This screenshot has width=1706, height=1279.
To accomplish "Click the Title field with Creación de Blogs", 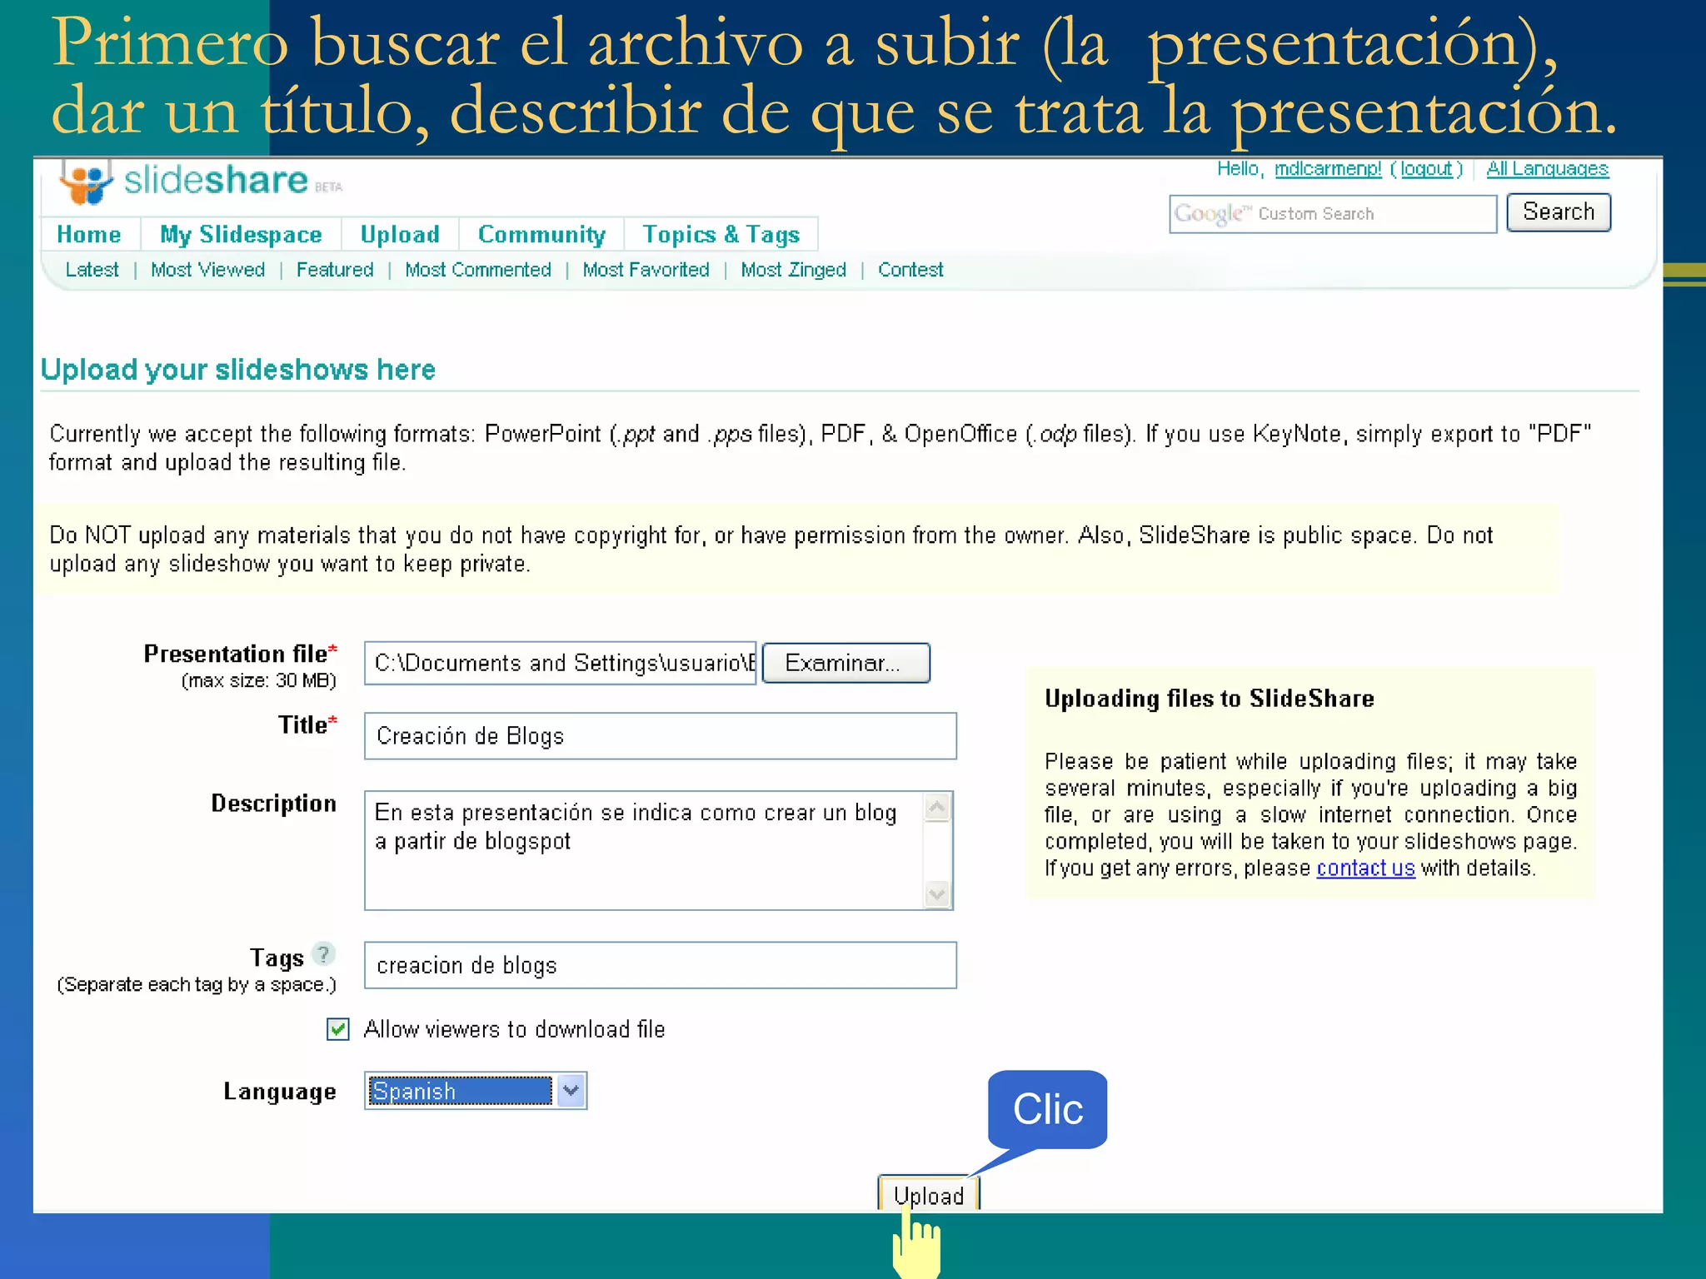I will (660, 736).
